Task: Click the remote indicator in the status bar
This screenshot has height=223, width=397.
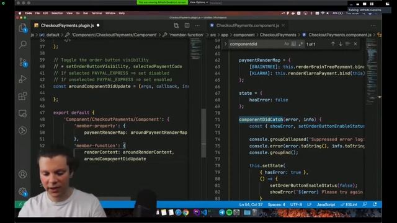Action: (20, 204)
